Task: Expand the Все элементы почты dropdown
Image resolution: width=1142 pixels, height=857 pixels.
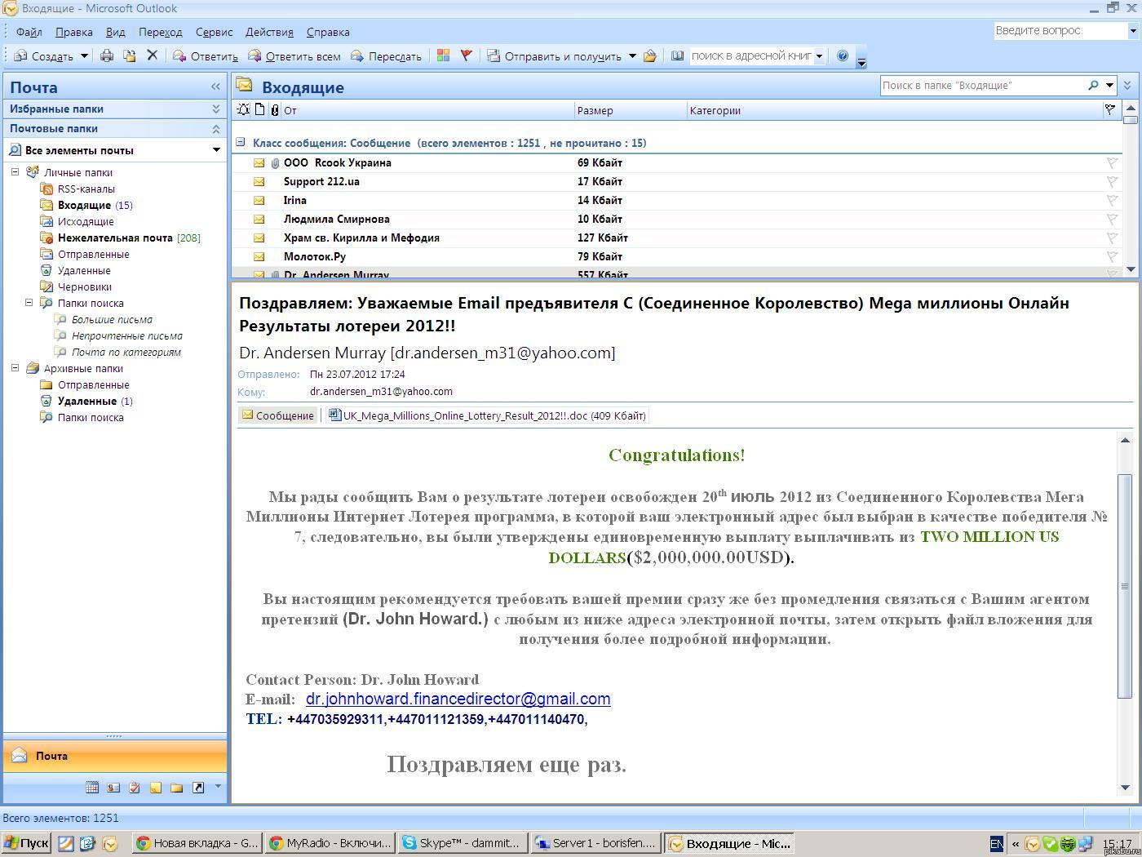Action: click(x=216, y=150)
